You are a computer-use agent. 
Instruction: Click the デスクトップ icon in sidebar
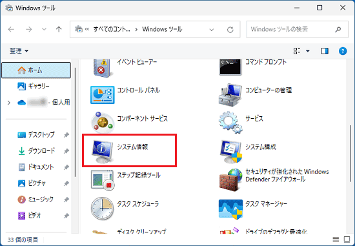point(22,135)
